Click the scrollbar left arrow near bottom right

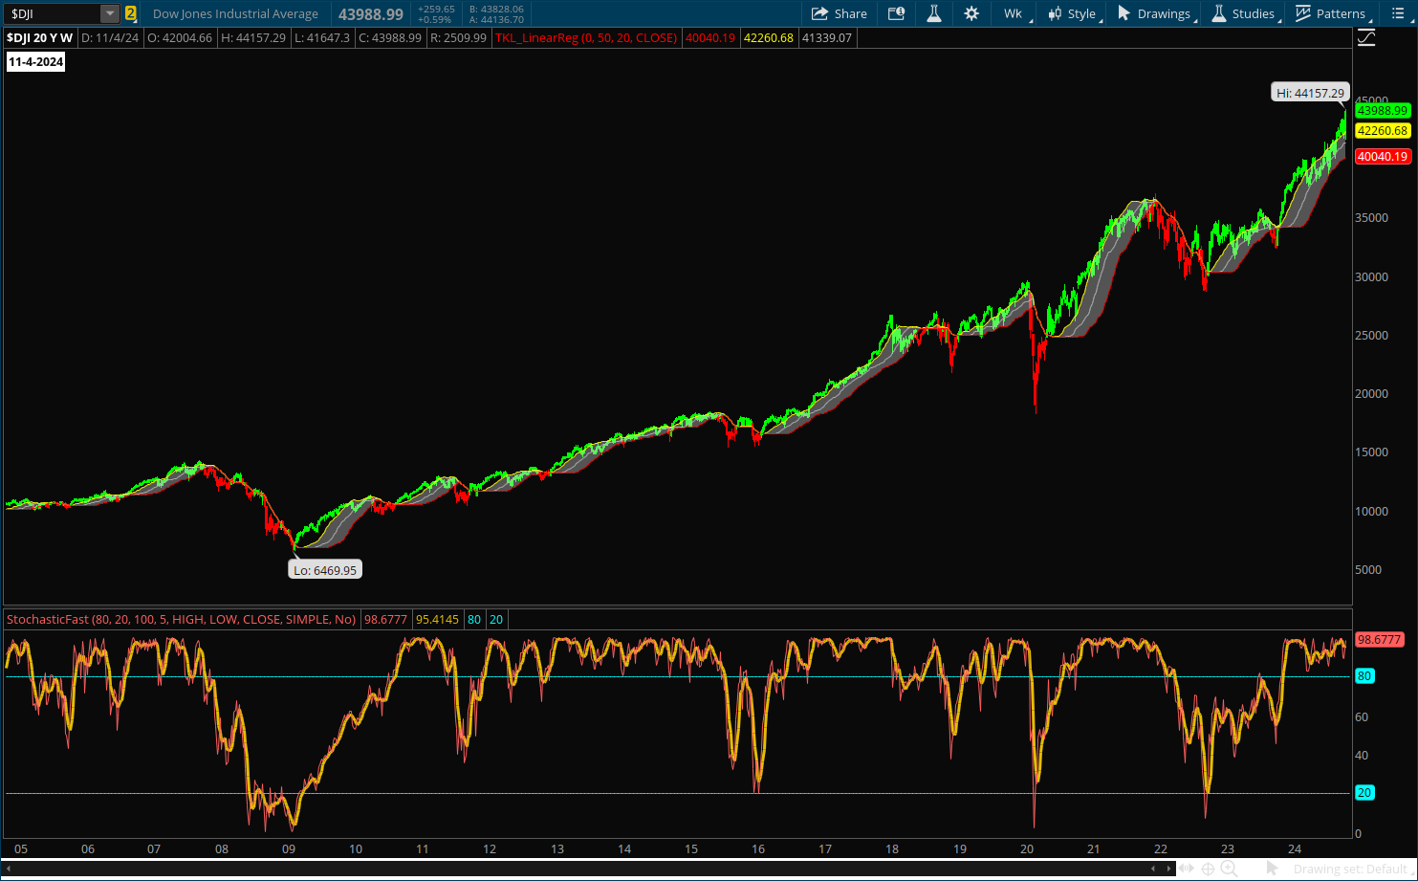(x=1154, y=869)
